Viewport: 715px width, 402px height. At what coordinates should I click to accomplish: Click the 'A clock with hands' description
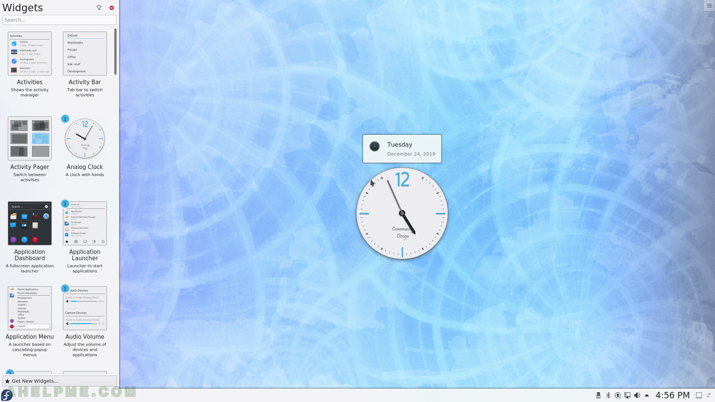click(x=85, y=175)
